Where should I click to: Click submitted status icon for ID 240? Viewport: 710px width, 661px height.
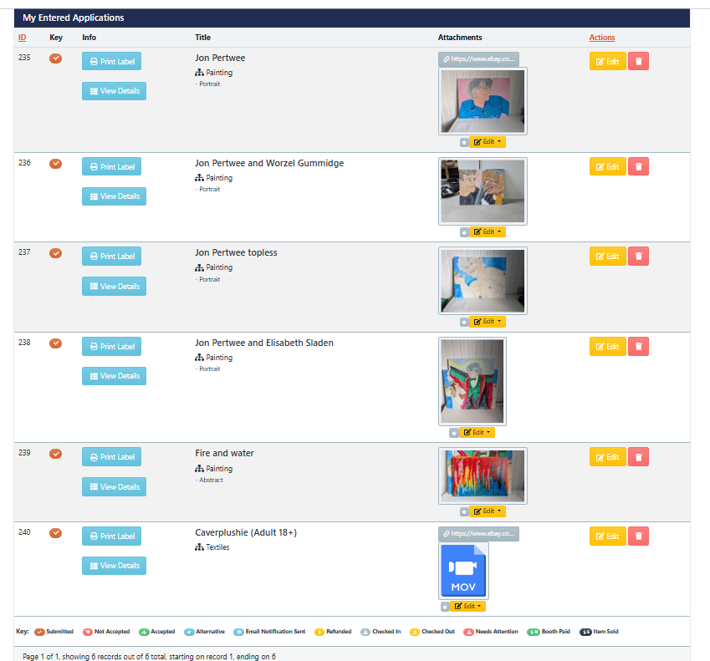pyautogui.click(x=56, y=532)
